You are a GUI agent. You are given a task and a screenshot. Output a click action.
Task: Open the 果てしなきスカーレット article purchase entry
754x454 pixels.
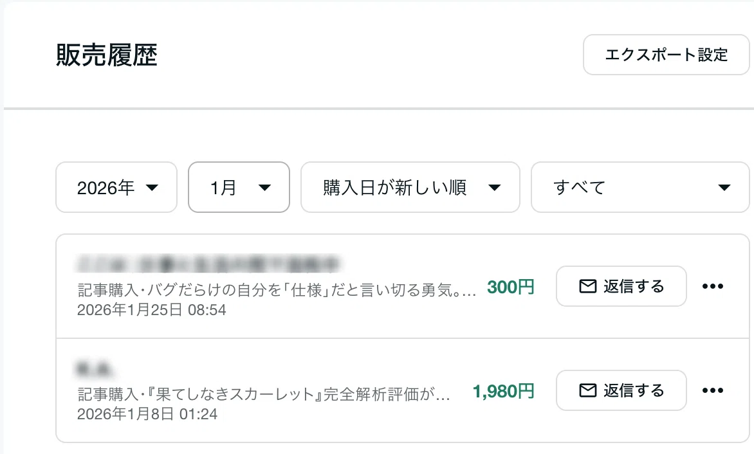[x=264, y=394]
